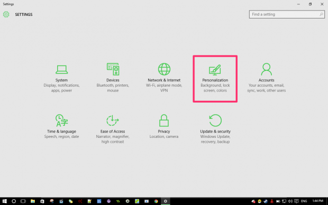Launch the Store from the taskbar
The width and height of the screenshot is (328, 205).
42,201
